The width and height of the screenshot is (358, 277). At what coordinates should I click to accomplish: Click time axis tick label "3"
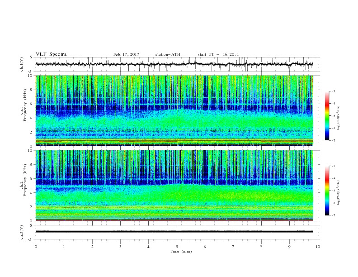click(x=120, y=247)
